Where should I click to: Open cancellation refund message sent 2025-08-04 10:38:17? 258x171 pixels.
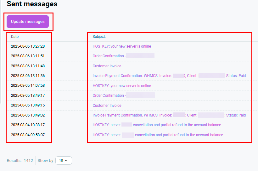(176, 125)
